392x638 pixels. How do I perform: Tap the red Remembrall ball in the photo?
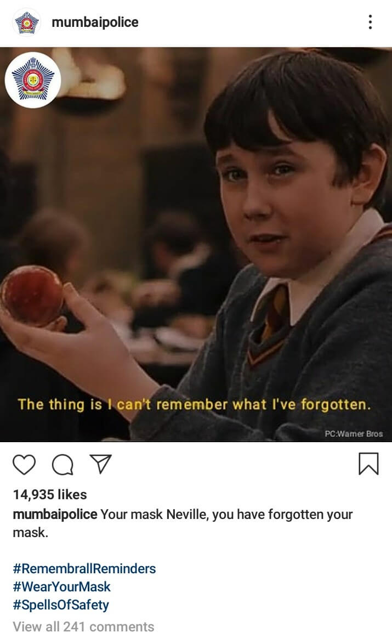coord(32,296)
